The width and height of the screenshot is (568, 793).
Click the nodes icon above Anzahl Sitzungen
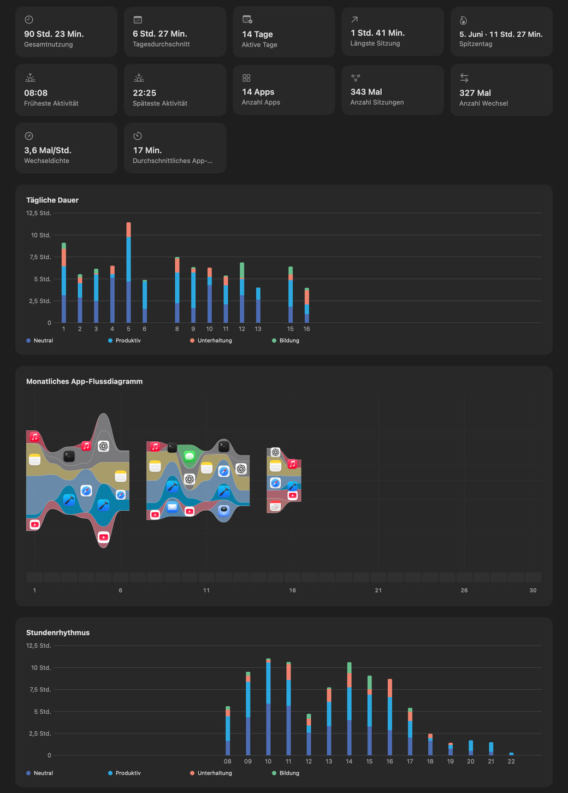coord(356,78)
